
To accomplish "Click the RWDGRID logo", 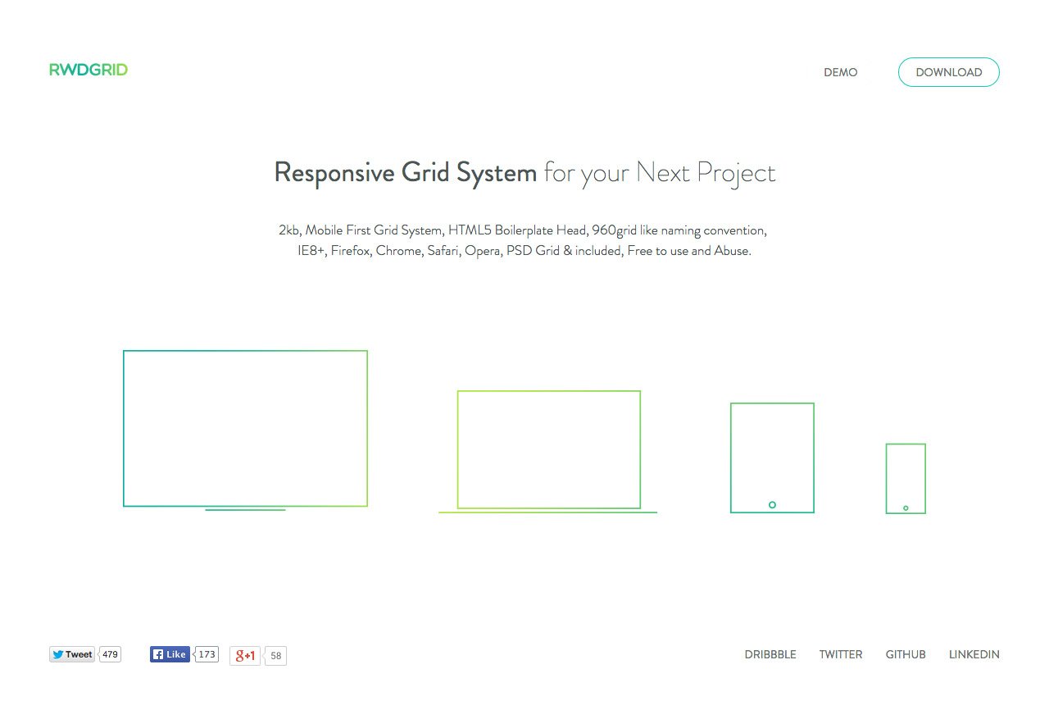I will click(x=89, y=69).
